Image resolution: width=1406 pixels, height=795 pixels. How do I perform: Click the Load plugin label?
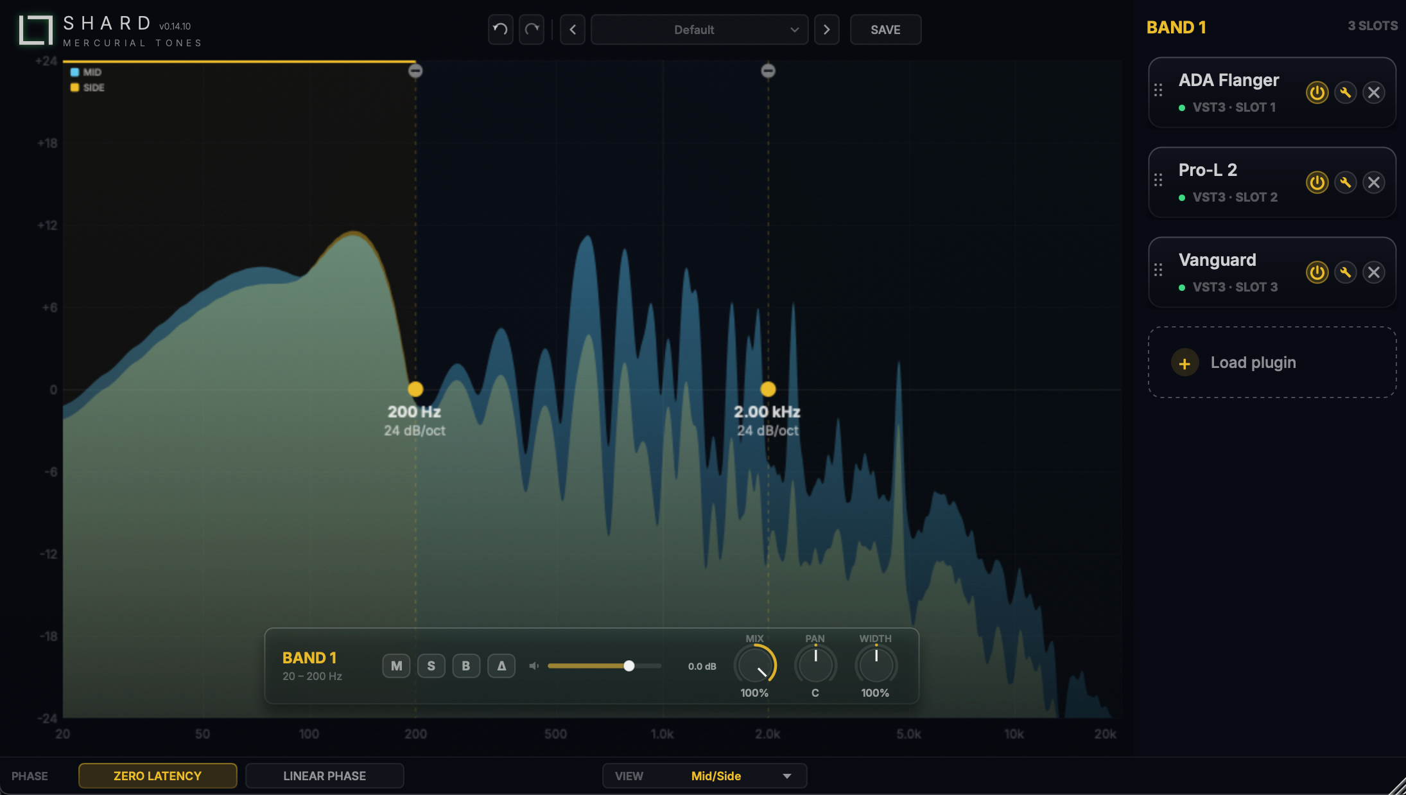click(x=1253, y=363)
